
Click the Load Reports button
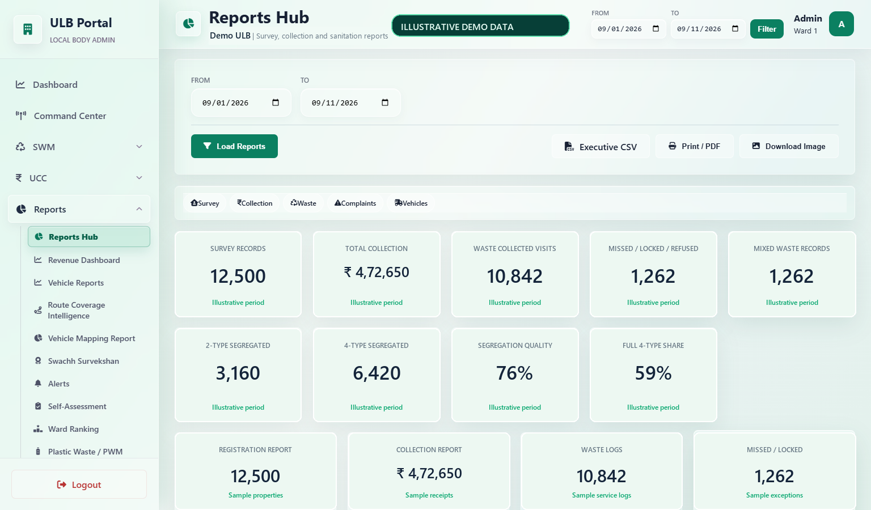[234, 146]
